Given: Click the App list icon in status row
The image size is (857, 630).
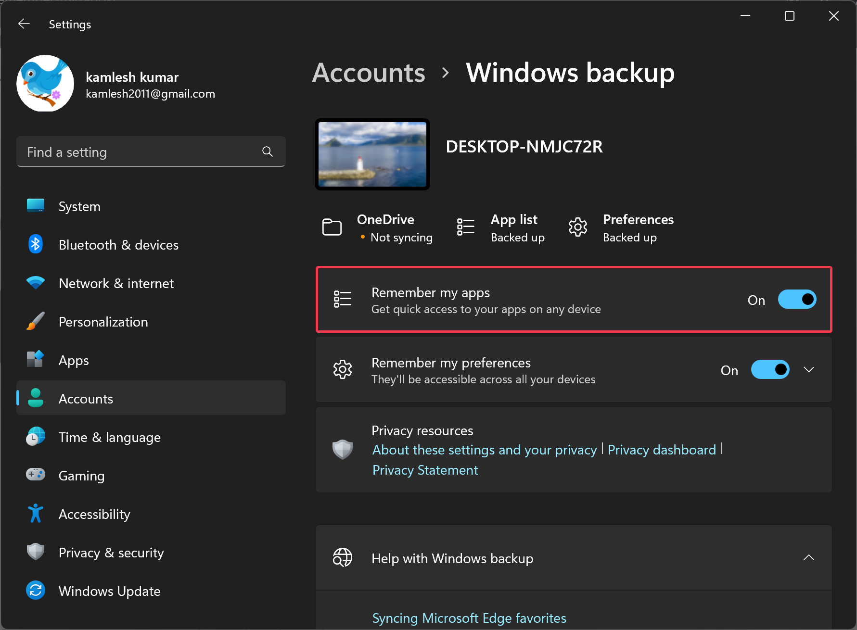Looking at the screenshot, I should pyautogui.click(x=466, y=227).
